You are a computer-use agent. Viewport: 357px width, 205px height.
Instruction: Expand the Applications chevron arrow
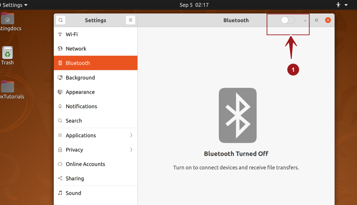coord(131,135)
